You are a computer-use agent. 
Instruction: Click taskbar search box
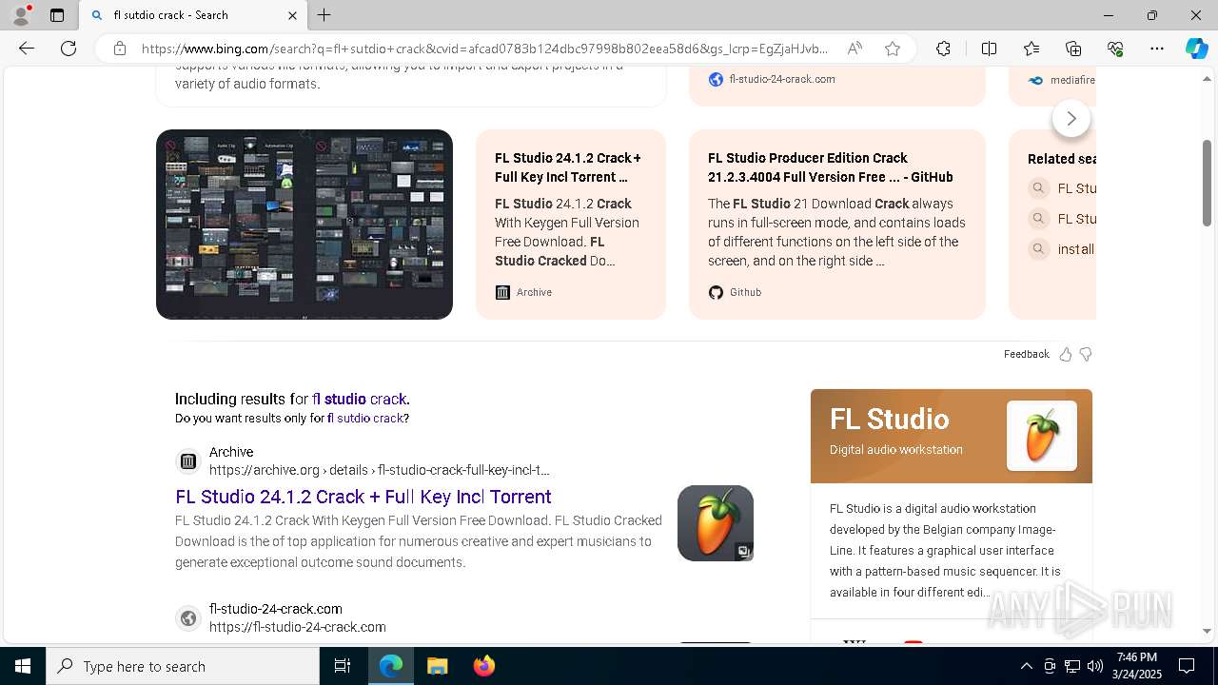pyautogui.click(x=183, y=666)
